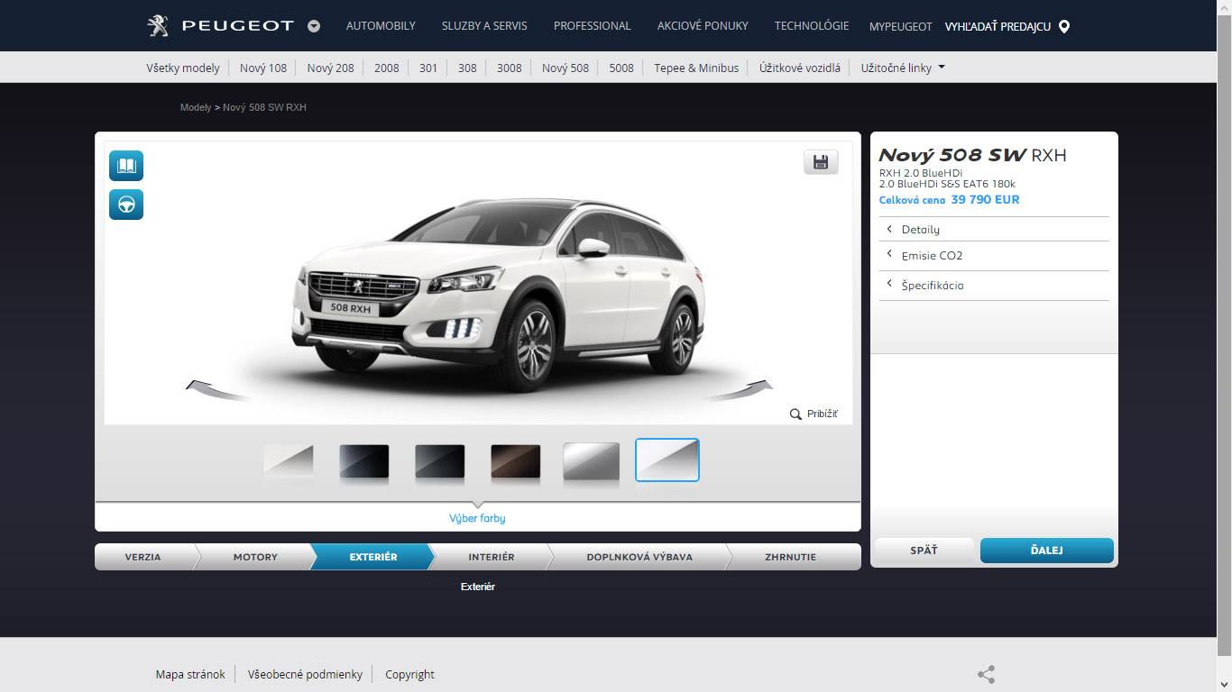Expand the Emisie CO2 section

(x=931, y=256)
